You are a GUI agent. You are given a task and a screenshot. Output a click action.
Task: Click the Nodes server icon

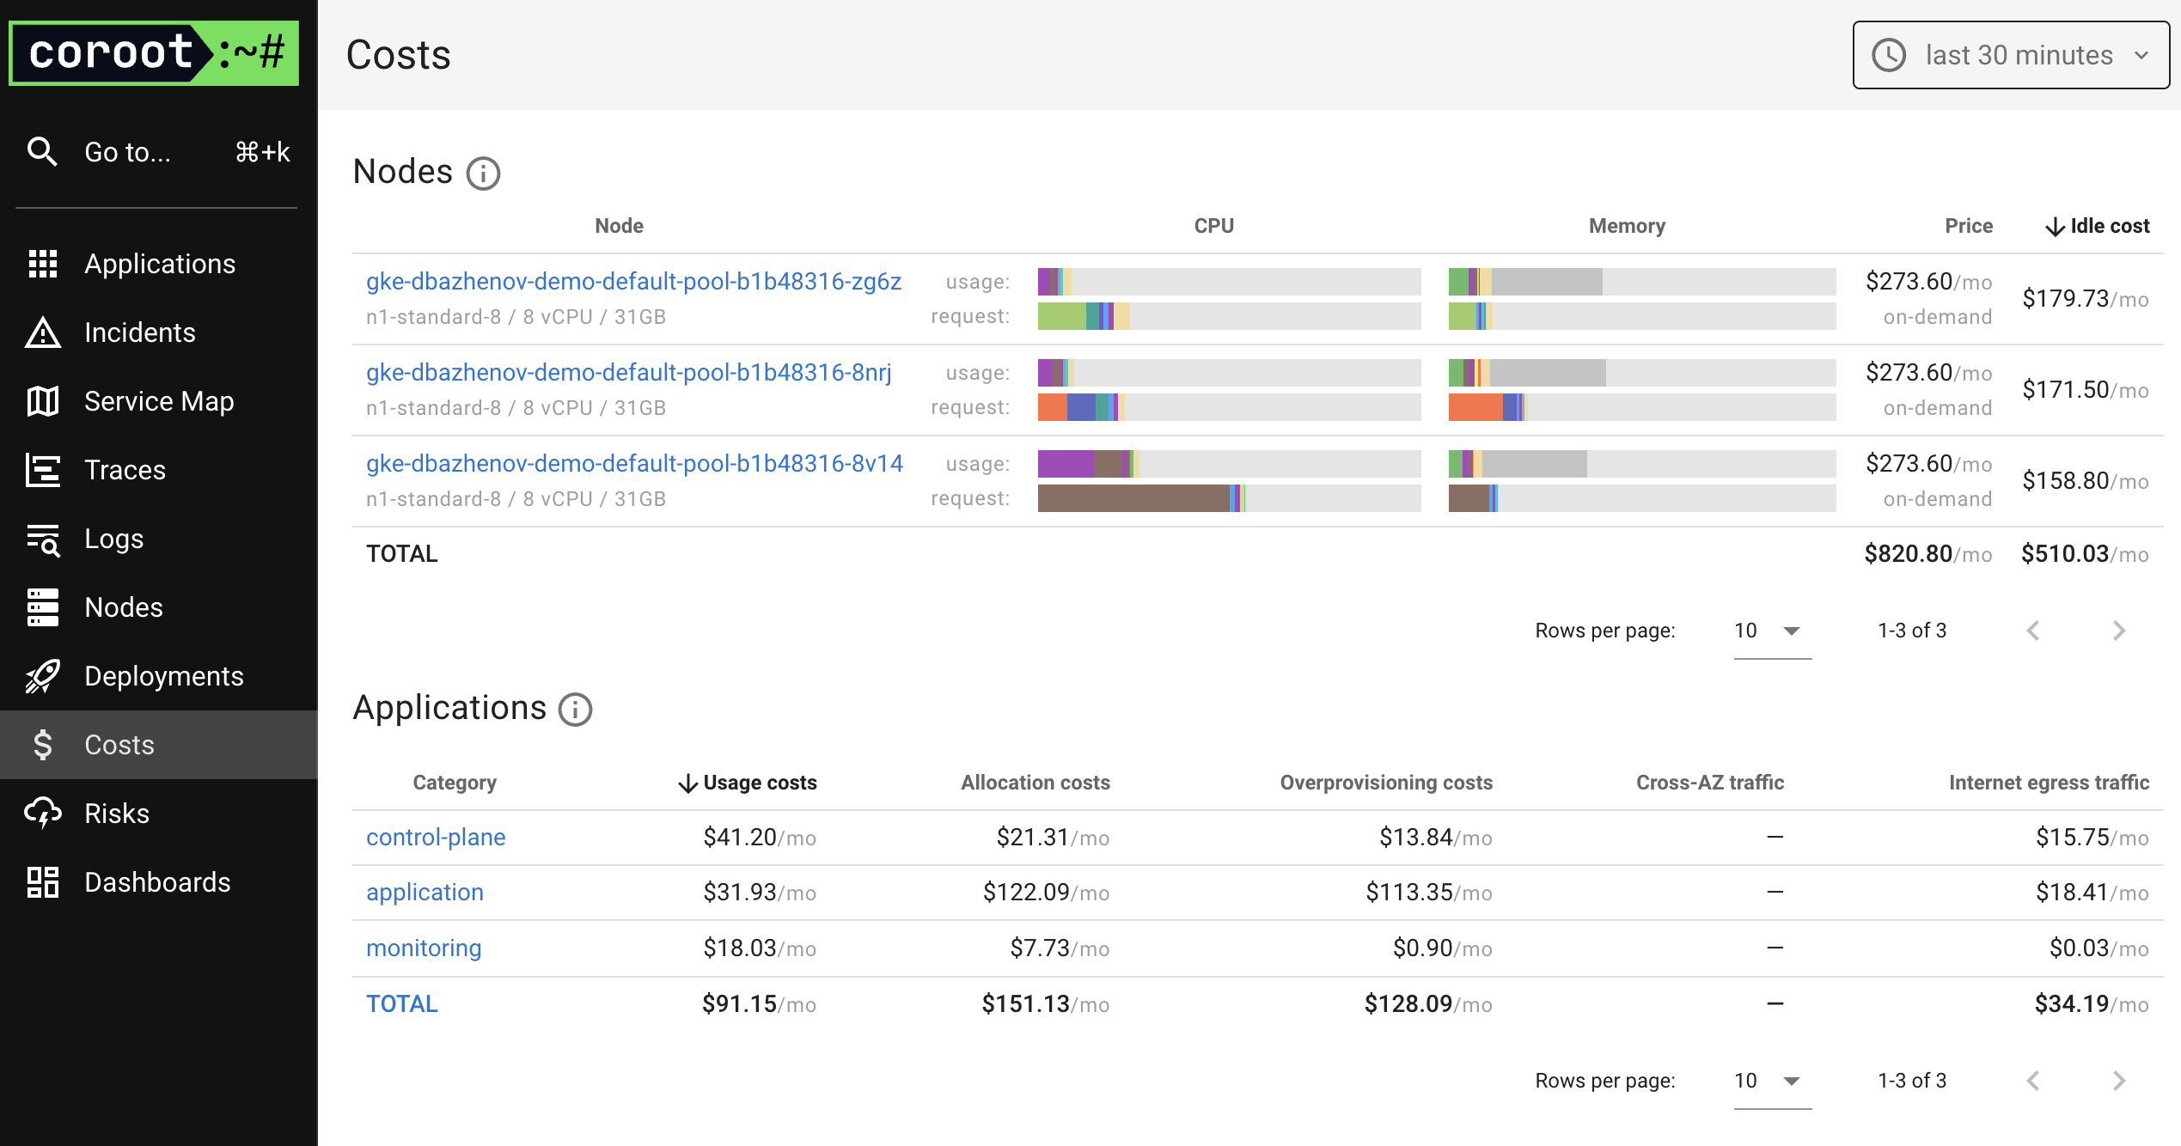pyautogui.click(x=42, y=607)
